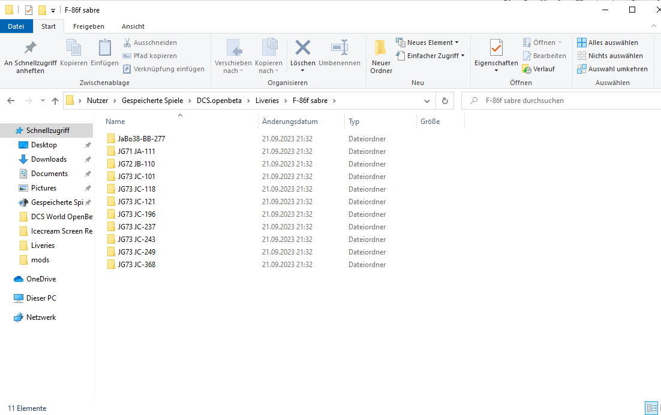Open Einfacher Zugriff dropdown
Image resolution: width=661 pixels, height=415 pixels.
click(x=431, y=56)
